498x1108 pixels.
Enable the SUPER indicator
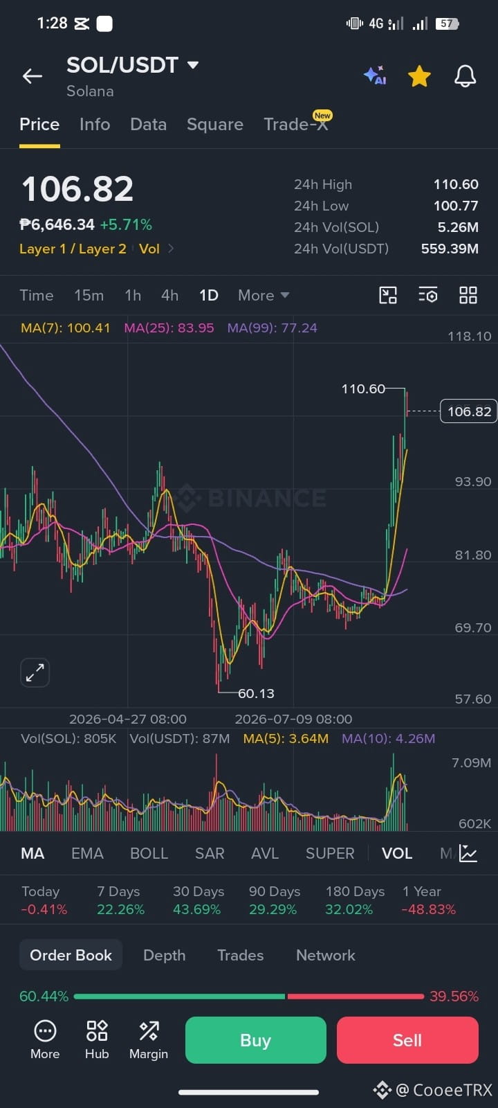pos(330,854)
